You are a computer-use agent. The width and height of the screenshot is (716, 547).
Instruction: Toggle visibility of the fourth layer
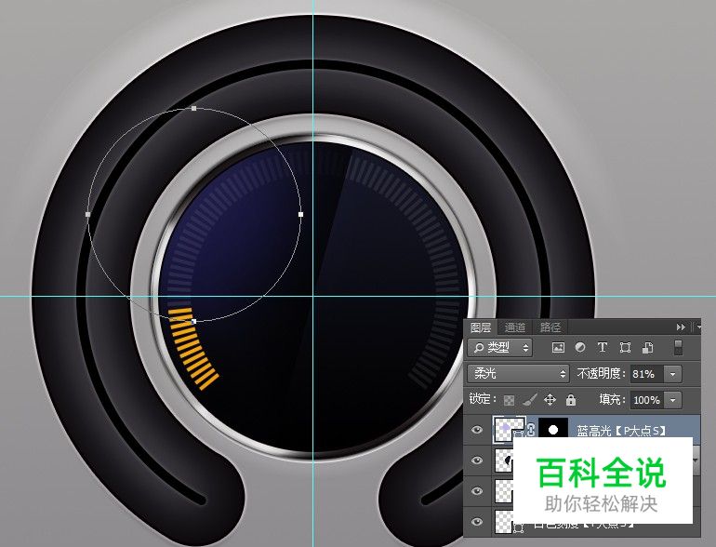pyautogui.click(x=477, y=521)
